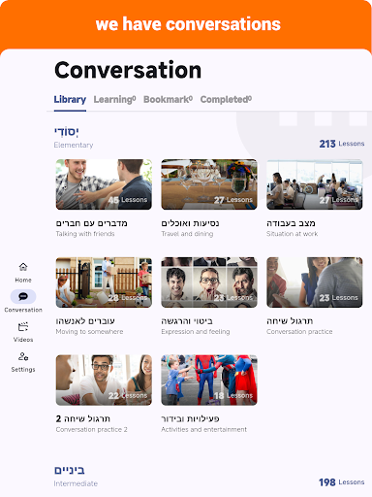Click the '213 Lessons' Elementary count
The height and width of the screenshot is (497, 372).
click(342, 144)
